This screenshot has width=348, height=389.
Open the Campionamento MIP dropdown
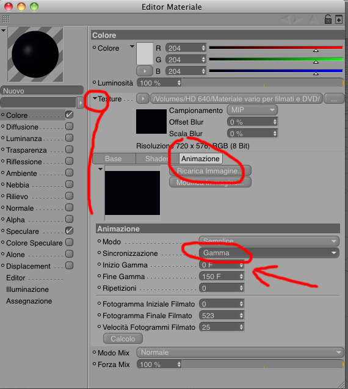click(x=252, y=110)
